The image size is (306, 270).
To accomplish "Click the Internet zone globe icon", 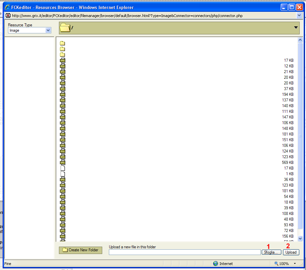I will pos(215,264).
